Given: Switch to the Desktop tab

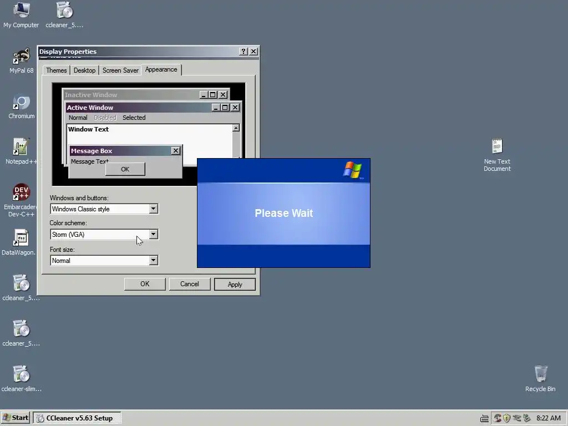Looking at the screenshot, I should (84, 70).
